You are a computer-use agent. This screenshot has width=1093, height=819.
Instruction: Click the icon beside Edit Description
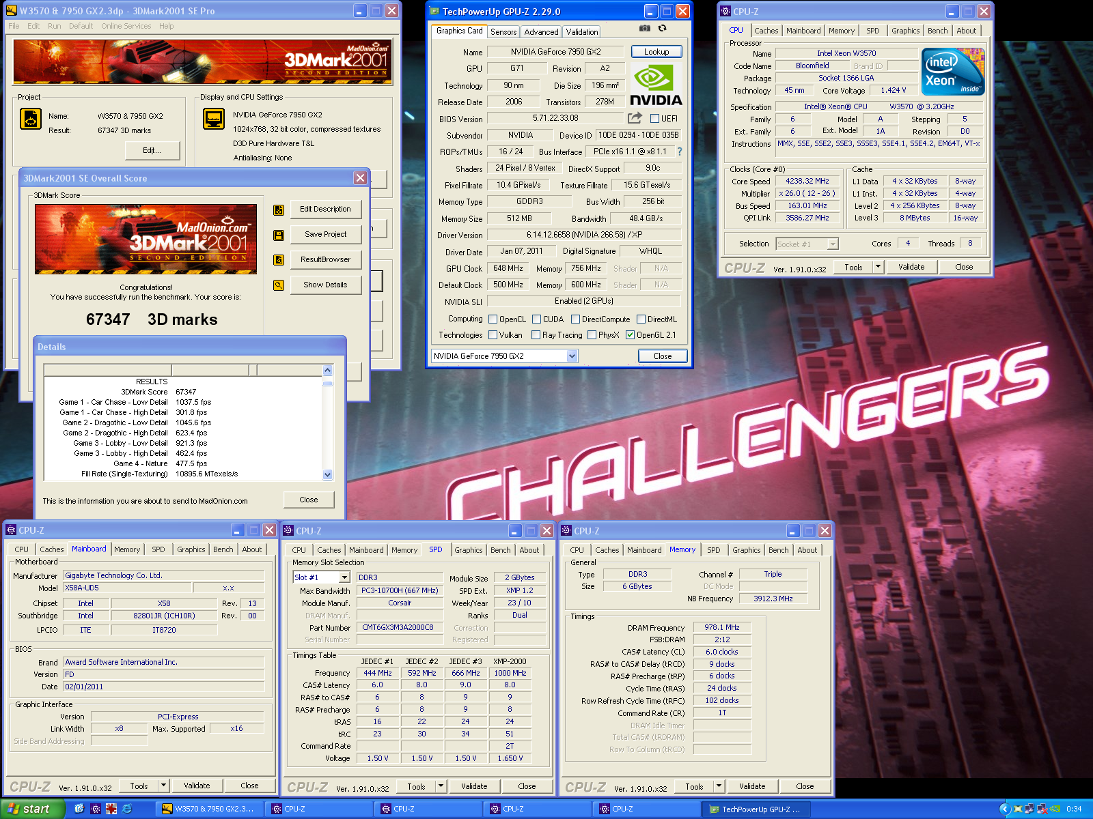(x=279, y=210)
